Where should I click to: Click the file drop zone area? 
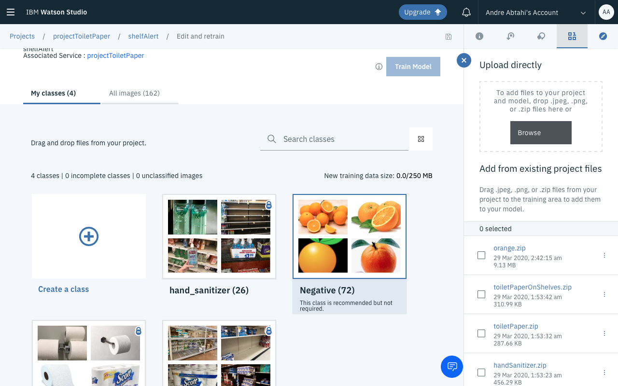[x=541, y=117]
